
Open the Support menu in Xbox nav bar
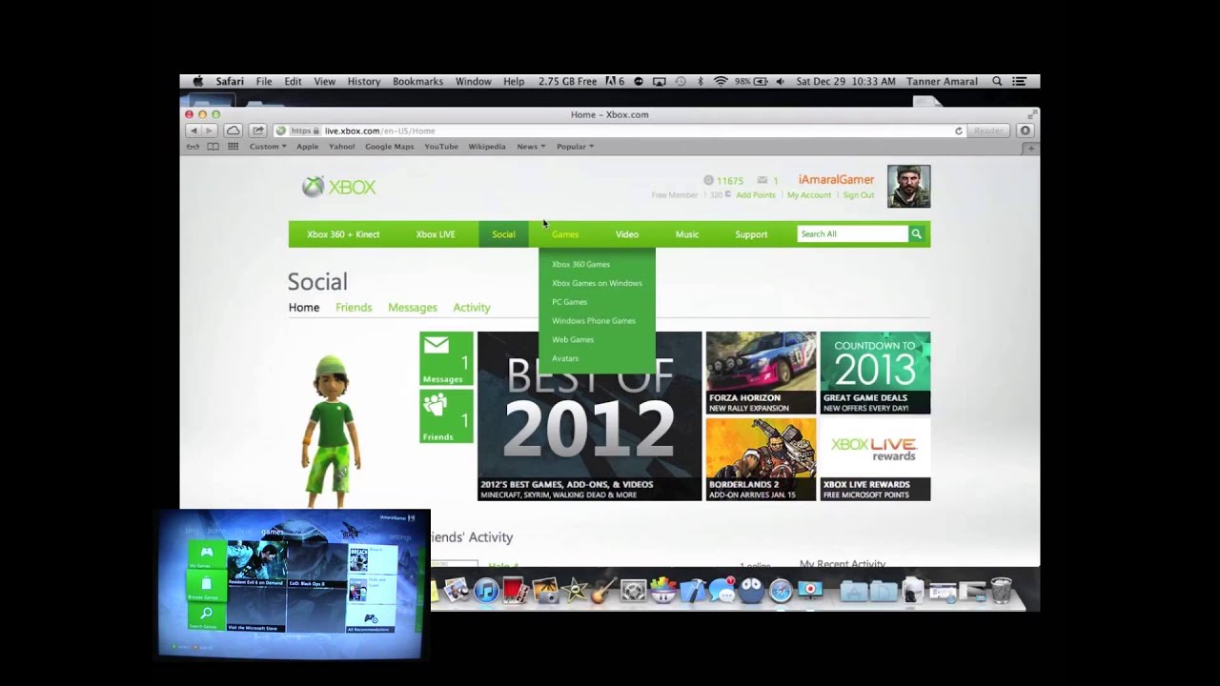pyautogui.click(x=751, y=234)
